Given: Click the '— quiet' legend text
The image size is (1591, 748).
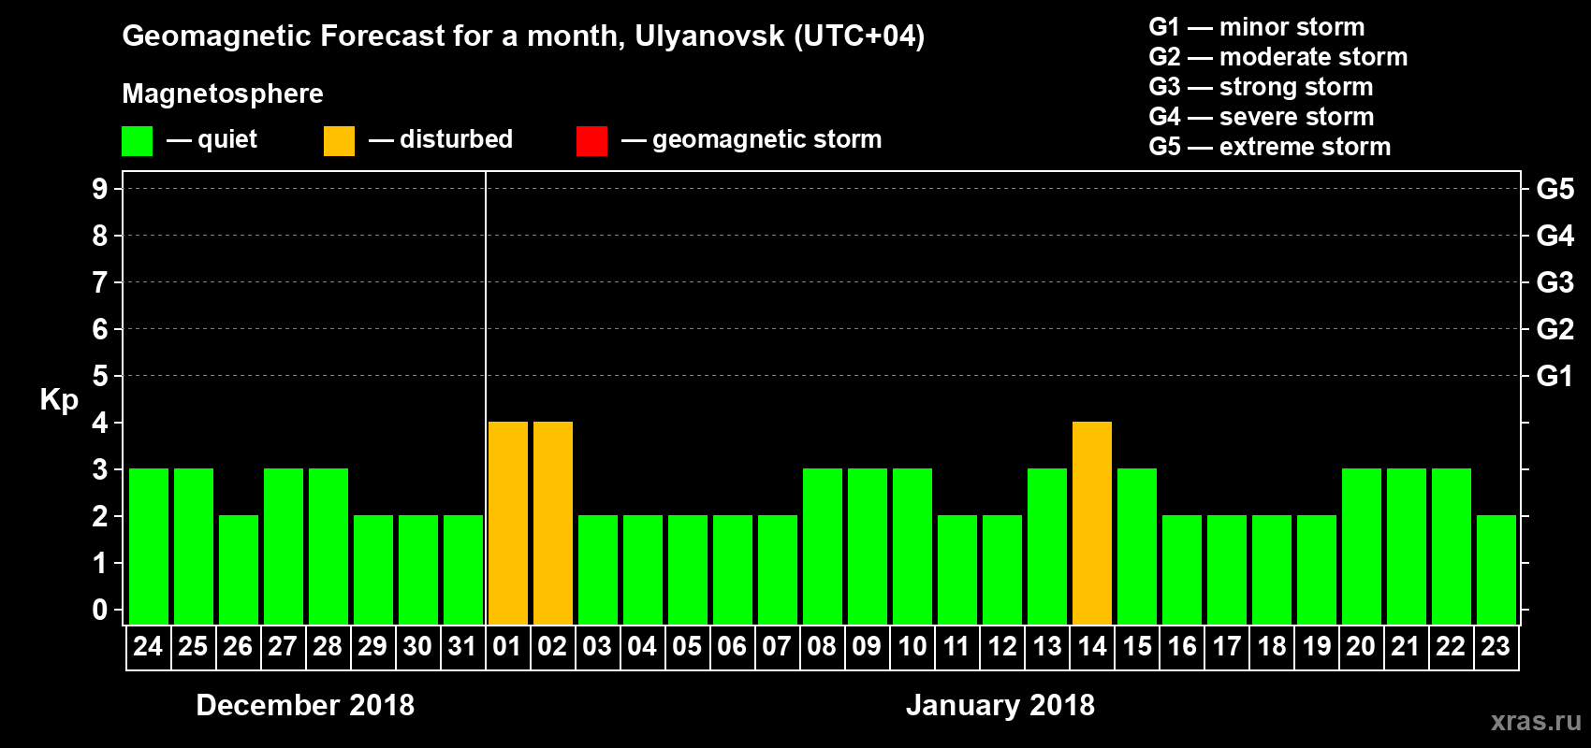Looking at the screenshot, I should point(212,139).
